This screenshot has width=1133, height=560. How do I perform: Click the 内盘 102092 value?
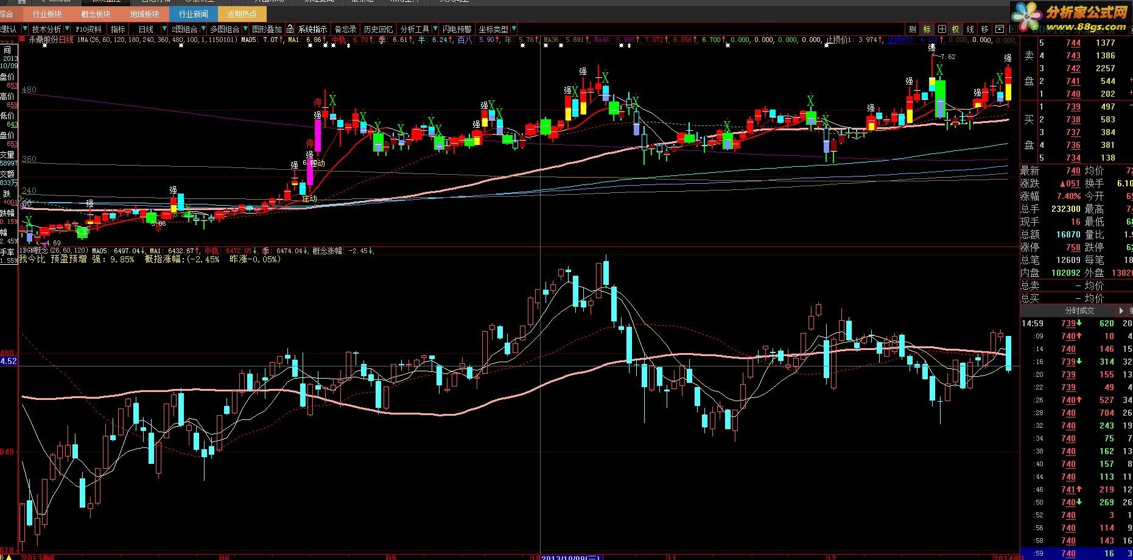[x=1066, y=273]
